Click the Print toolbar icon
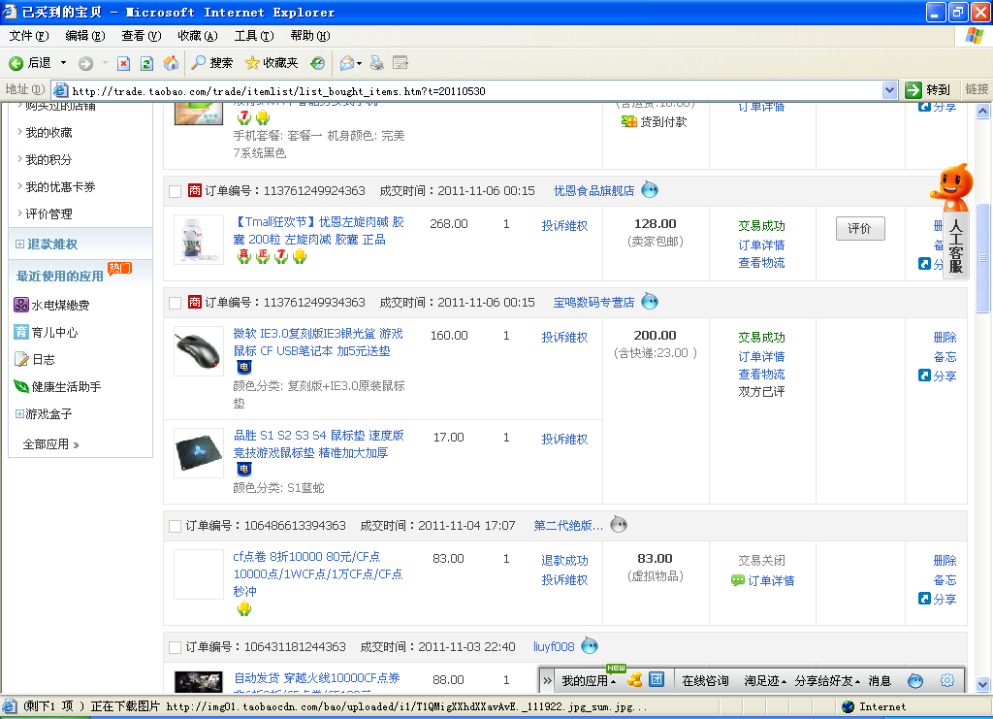The height and width of the screenshot is (719, 993). pyautogui.click(x=377, y=63)
